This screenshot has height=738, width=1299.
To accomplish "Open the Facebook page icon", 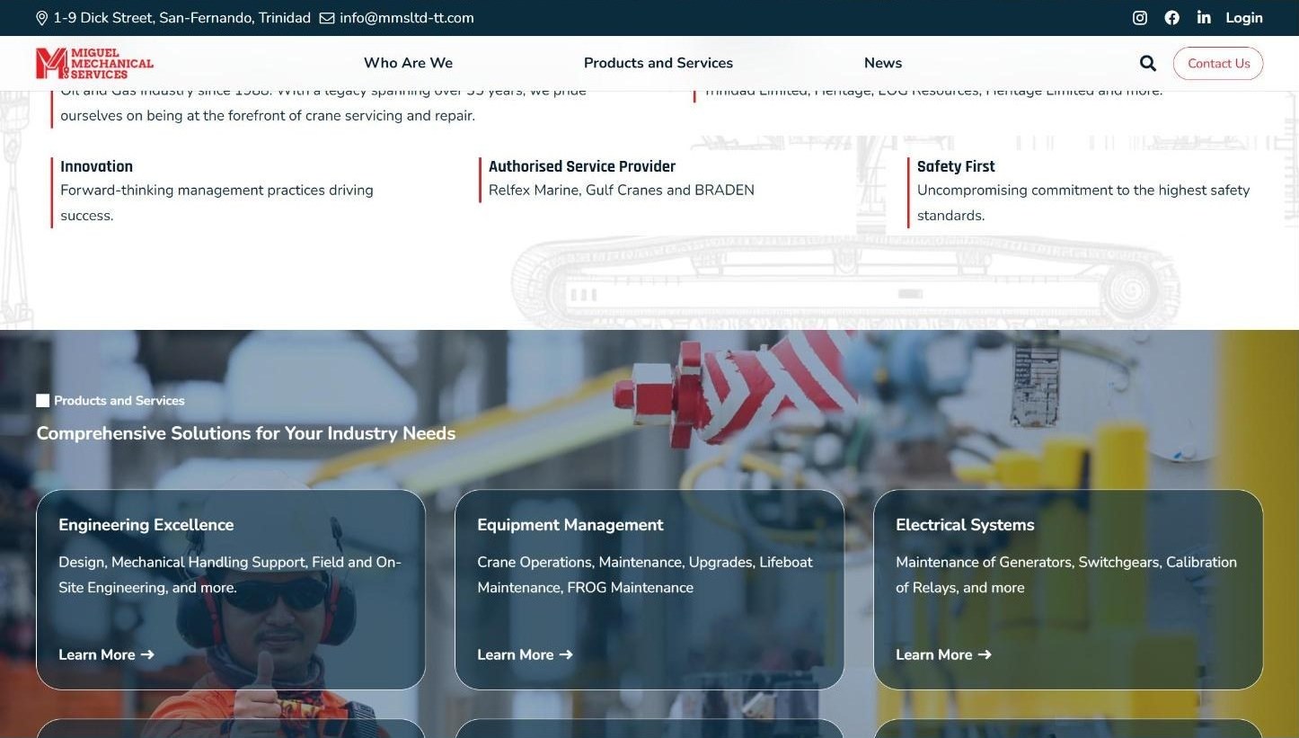I will tap(1172, 18).
